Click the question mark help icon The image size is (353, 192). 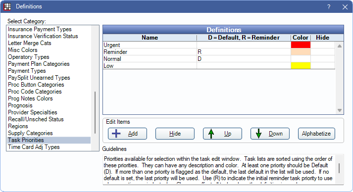329,7
